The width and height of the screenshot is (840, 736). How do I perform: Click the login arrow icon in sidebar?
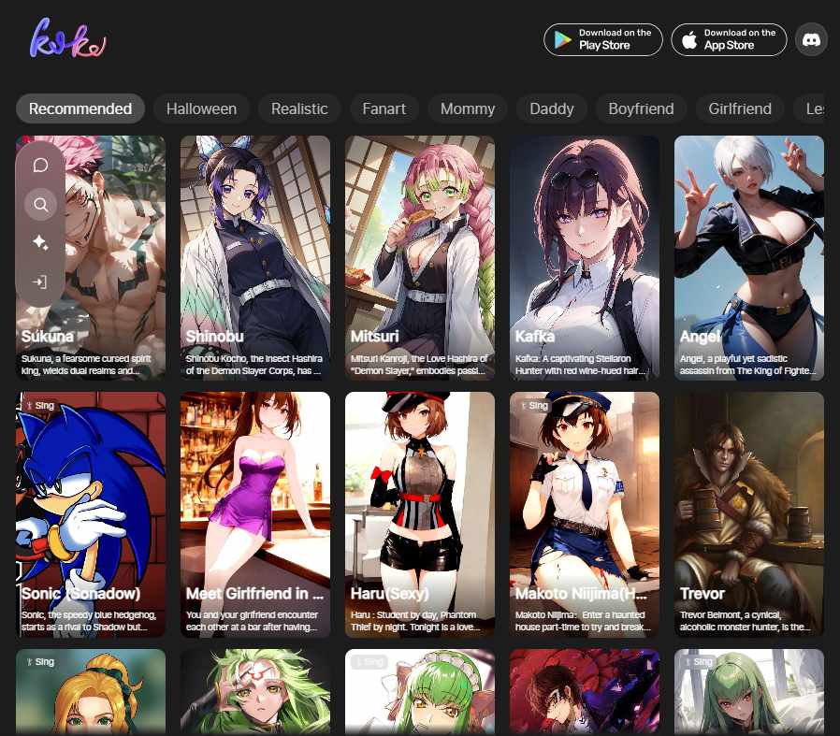[x=40, y=281]
